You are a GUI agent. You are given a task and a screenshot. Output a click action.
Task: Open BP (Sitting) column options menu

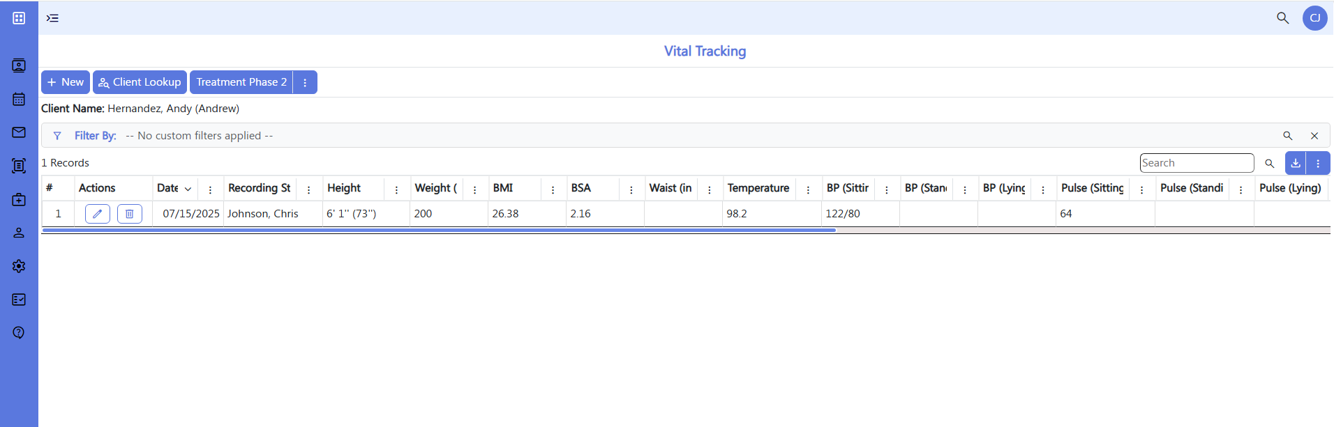point(887,189)
